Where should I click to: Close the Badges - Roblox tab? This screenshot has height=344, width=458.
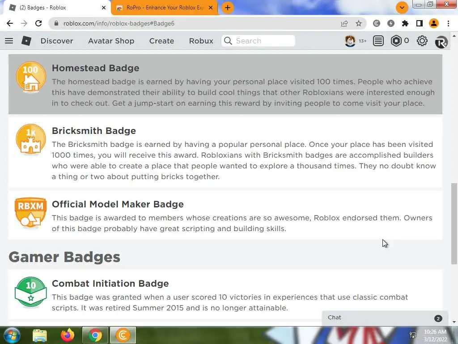click(104, 8)
